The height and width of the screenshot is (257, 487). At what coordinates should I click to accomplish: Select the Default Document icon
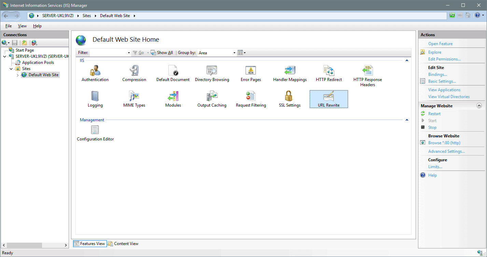(173, 73)
